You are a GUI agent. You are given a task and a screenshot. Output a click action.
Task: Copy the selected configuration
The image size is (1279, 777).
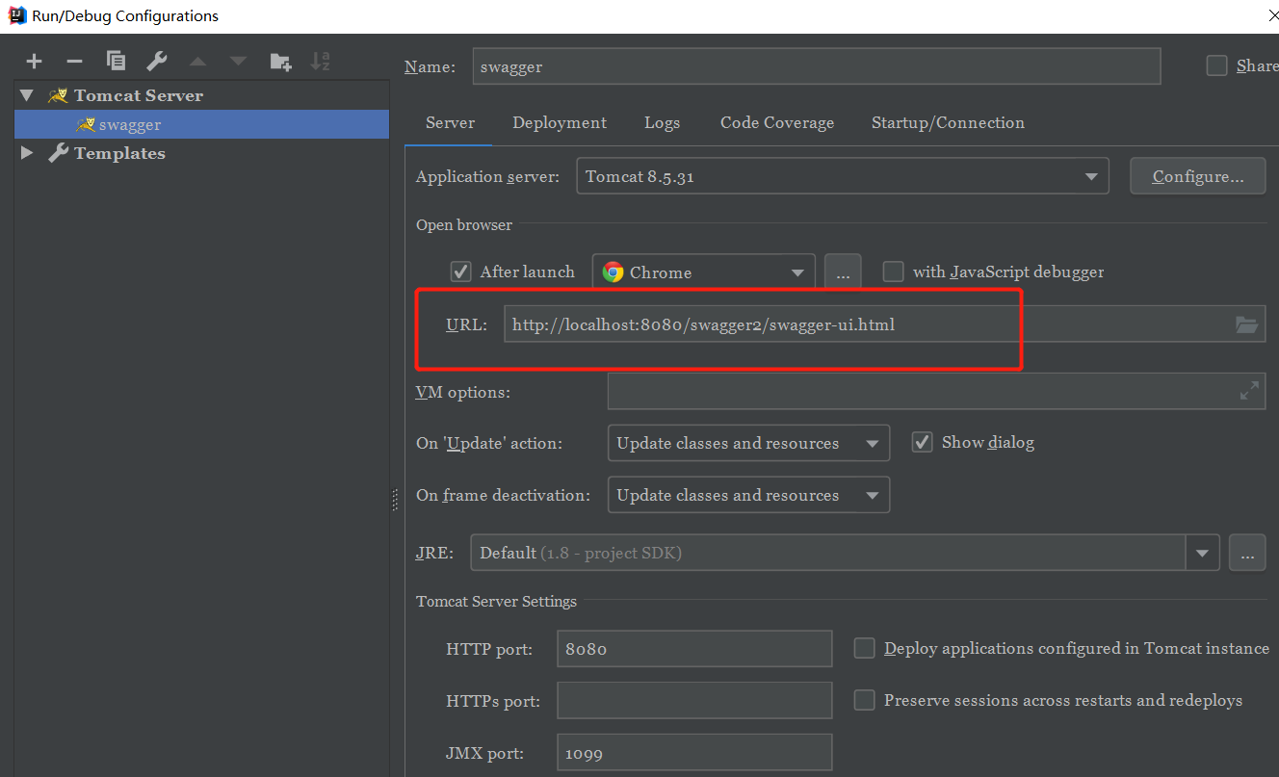pos(116,62)
